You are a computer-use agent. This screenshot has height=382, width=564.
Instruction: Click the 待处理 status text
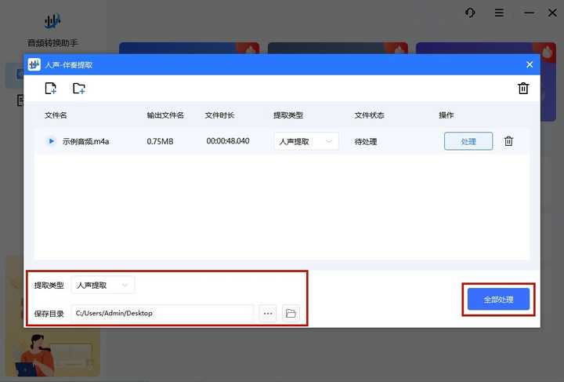pos(366,141)
